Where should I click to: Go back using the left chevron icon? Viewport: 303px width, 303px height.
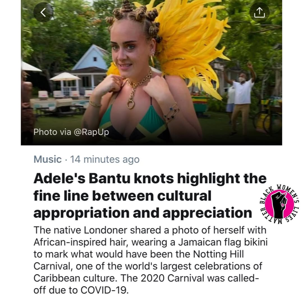coord(43,12)
